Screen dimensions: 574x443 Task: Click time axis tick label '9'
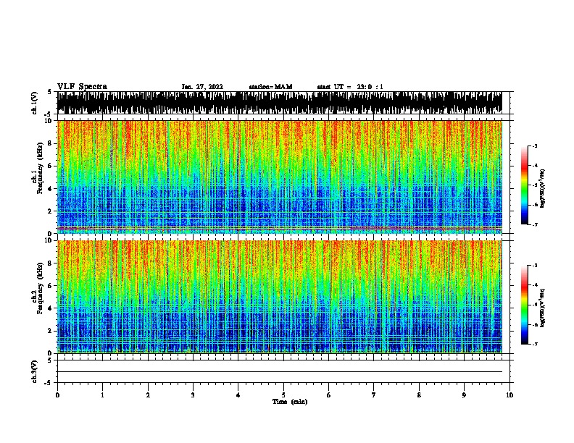464,395
